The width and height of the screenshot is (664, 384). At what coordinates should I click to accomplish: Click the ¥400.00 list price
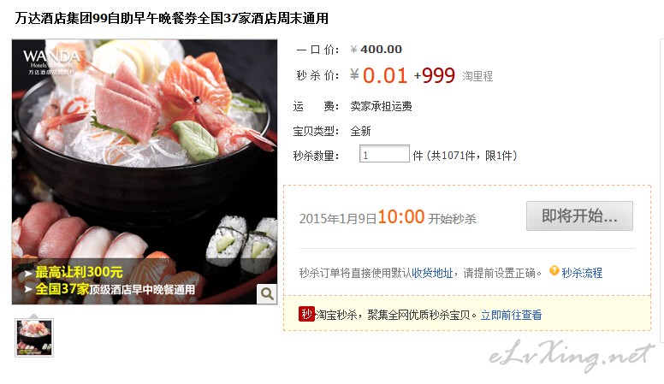pos(376,49)
